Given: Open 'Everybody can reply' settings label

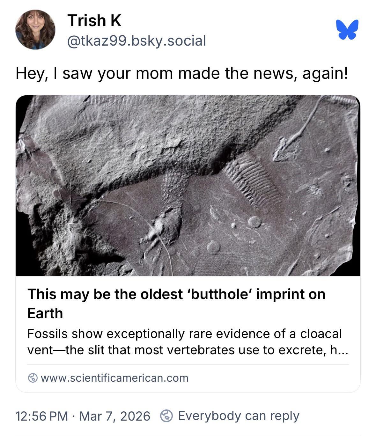Looking at the screenshot, I should pos(239,416).
